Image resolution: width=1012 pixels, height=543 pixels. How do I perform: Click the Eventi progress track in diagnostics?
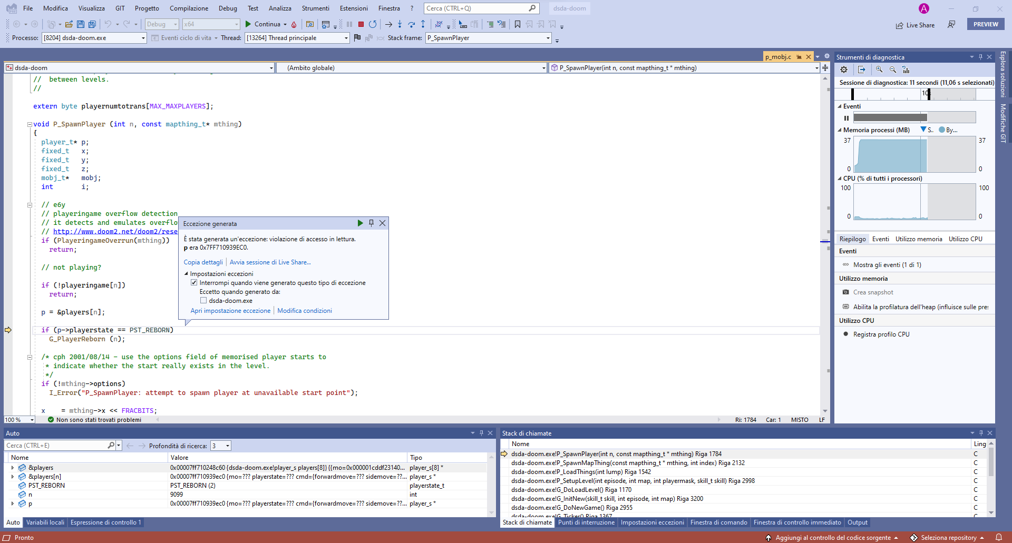click(x=914, y=117)
